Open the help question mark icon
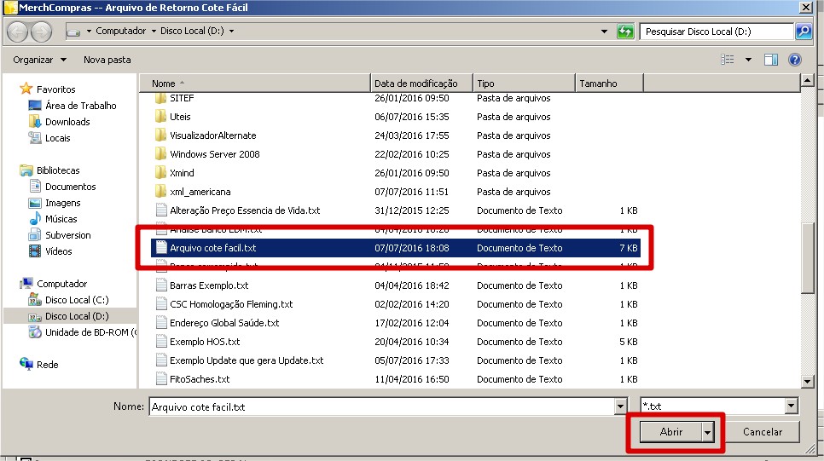Screen dimensions: 824x461 click(795, 60)
